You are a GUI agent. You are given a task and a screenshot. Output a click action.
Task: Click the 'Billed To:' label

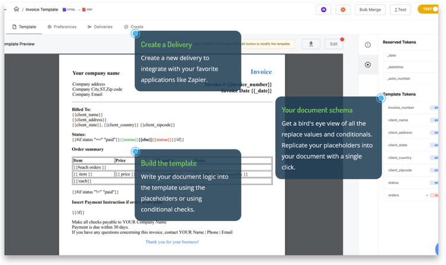(81, 110)
